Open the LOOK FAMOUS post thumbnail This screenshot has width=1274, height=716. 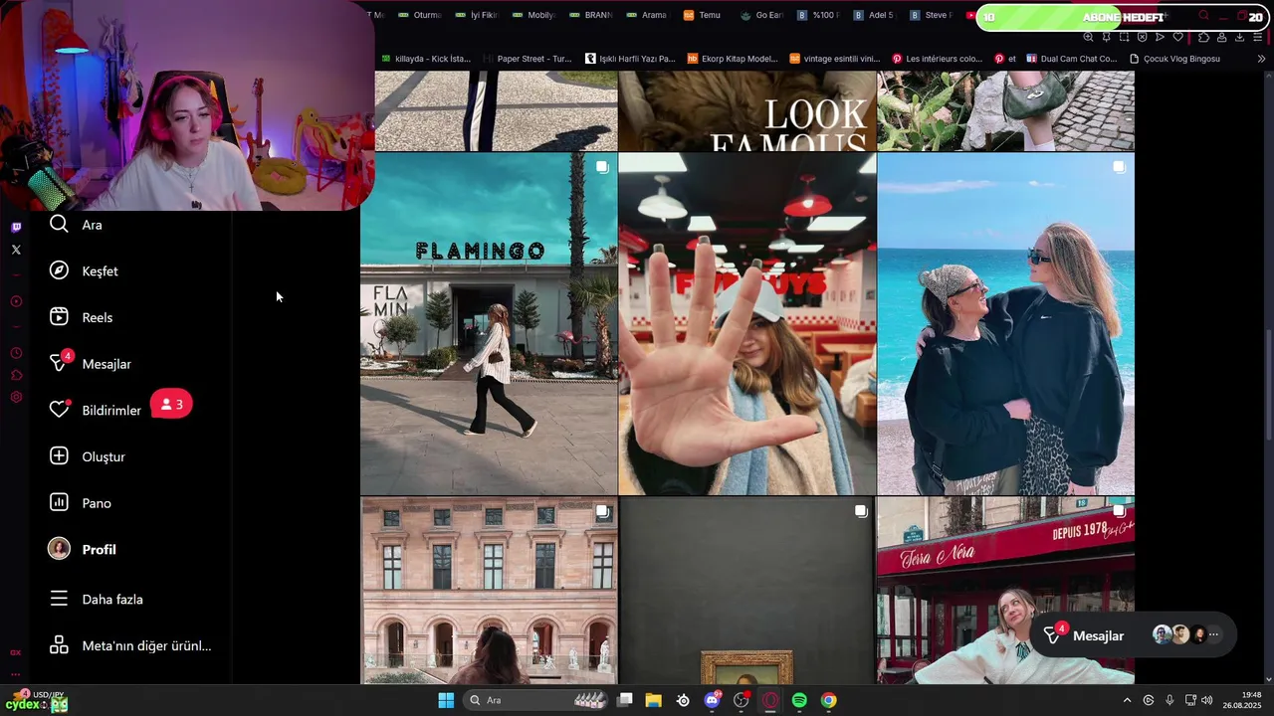point(747,110)
